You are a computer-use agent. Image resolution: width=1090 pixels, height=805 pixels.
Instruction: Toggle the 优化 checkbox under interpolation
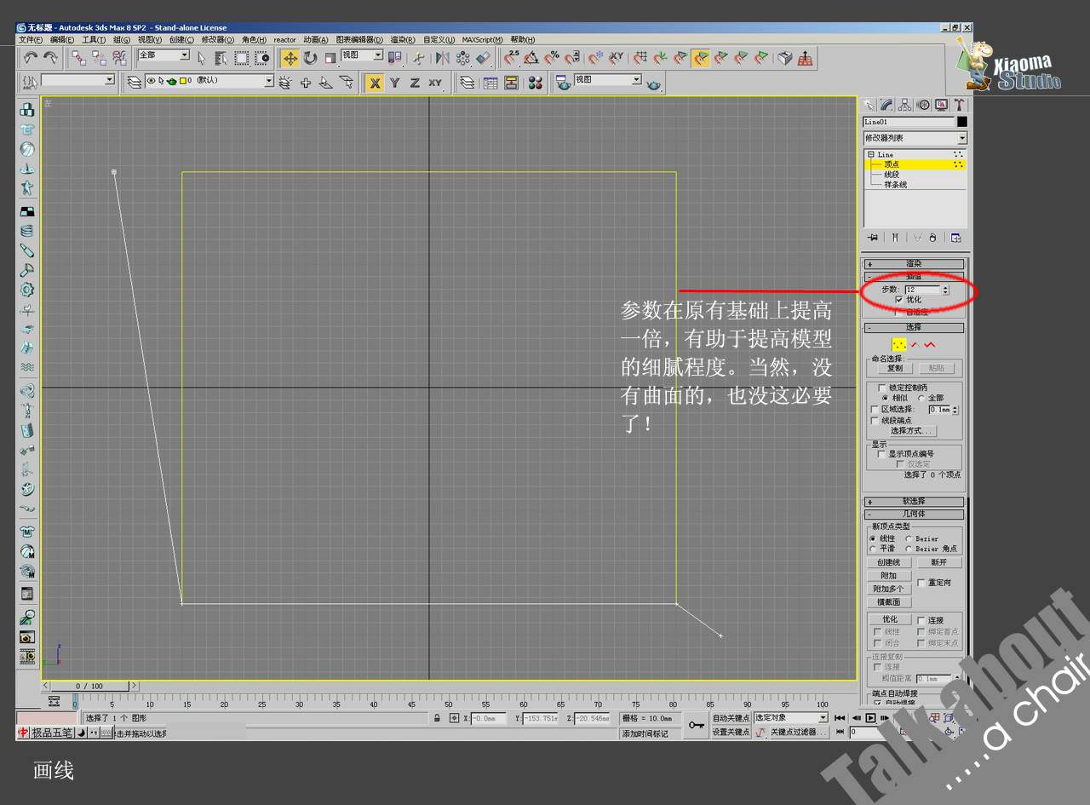[899, 300]
